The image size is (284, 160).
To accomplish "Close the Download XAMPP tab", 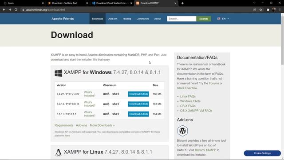I will [175, 3].
